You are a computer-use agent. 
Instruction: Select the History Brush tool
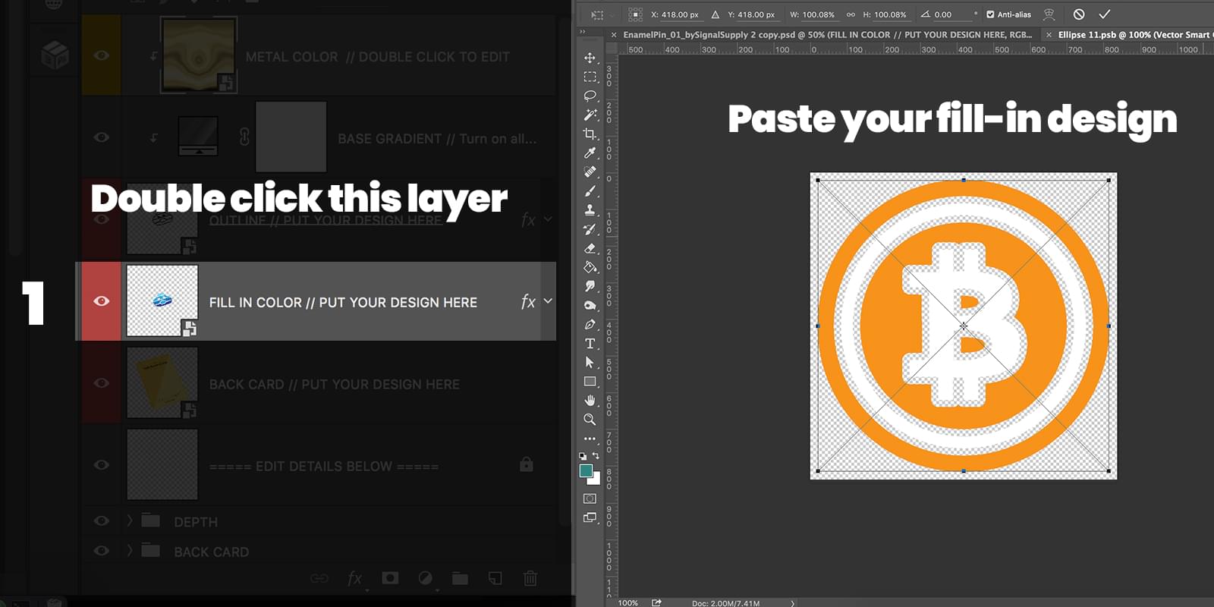(590, 228)
